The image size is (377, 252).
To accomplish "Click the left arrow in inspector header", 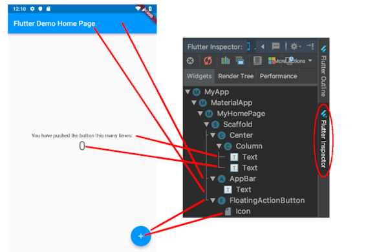I will coord(263,47).
